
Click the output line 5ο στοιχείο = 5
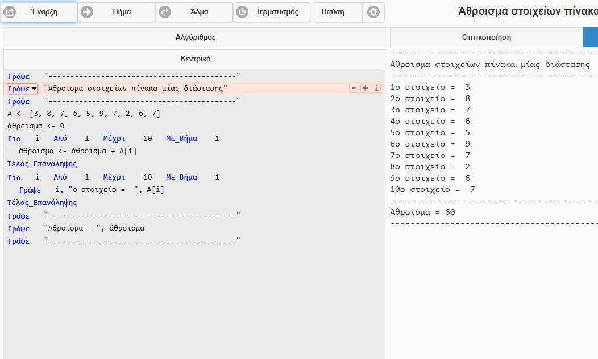click(x=430, y=132)
